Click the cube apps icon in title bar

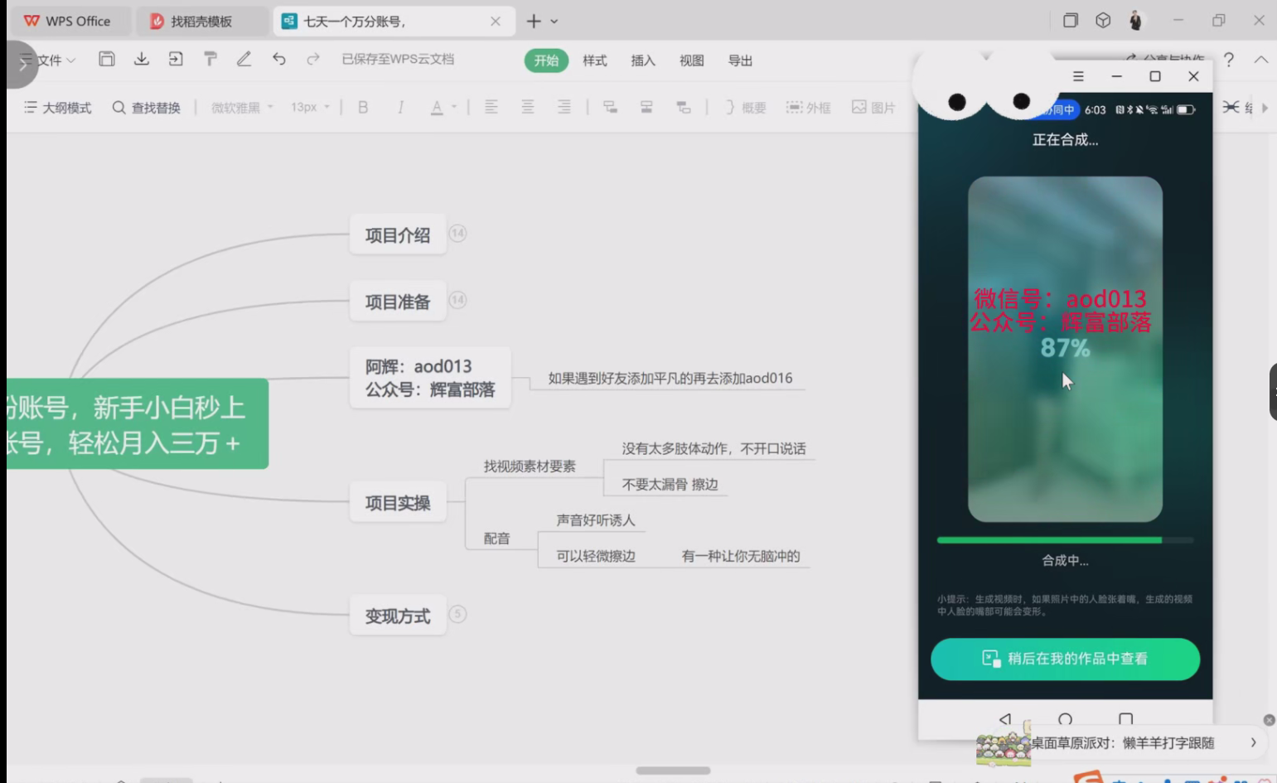1103,21
